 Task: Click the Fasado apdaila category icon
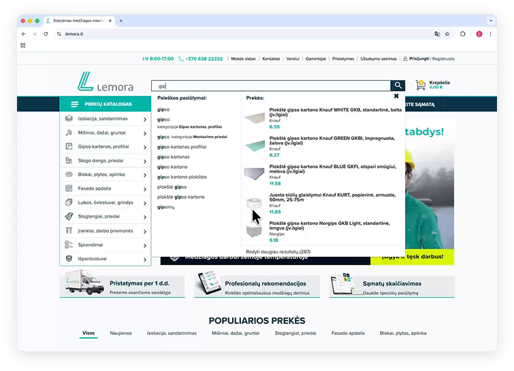click(69, 188)
